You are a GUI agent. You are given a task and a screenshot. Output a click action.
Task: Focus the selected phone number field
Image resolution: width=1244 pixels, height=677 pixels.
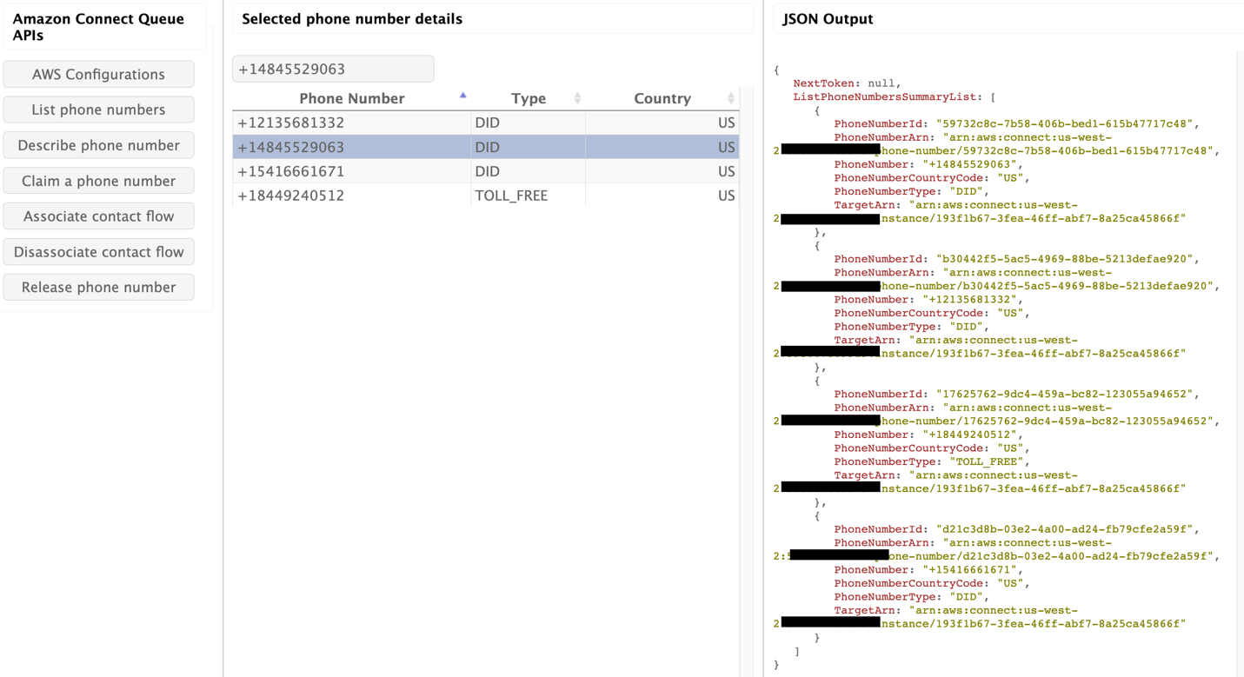point(333,69)
